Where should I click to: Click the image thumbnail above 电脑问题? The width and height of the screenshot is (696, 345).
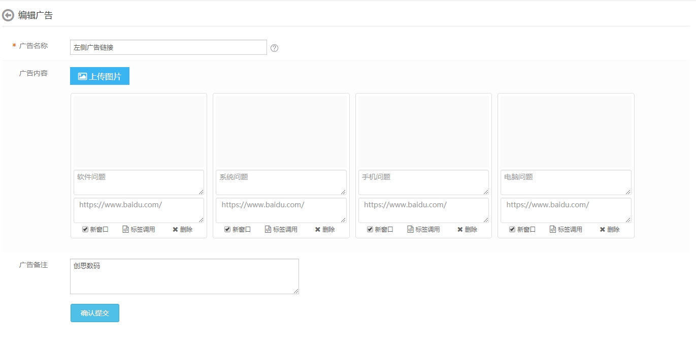[566, 132]
